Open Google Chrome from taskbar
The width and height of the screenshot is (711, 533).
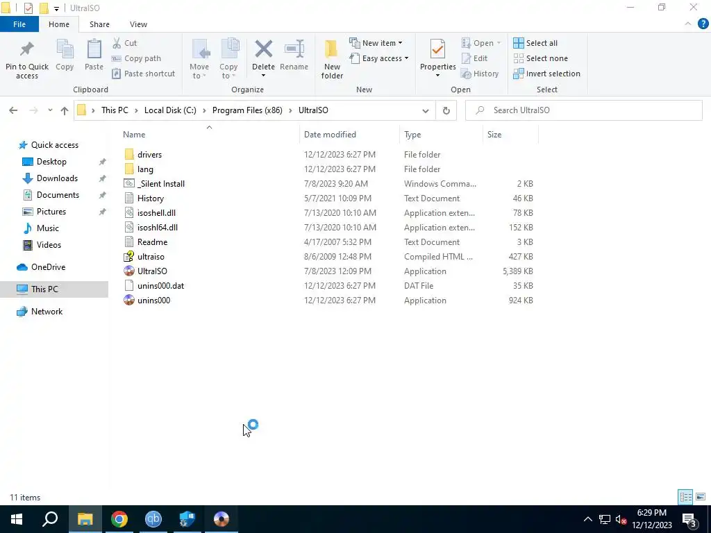pos(119,519)
